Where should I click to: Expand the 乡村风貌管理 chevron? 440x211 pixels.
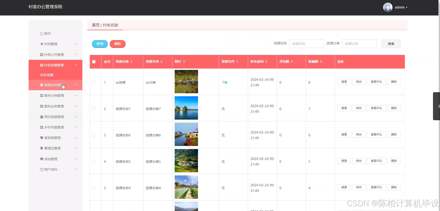(x=76, y=127)
